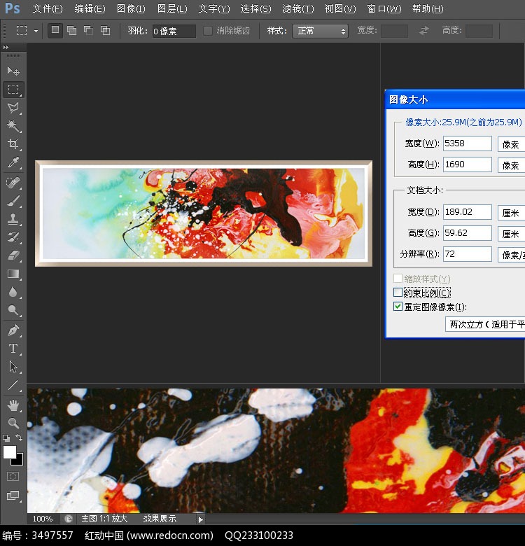This screenshot has height=546, width=525.
Task: Open the 选择(S) menu
Action: pos(255,8)
